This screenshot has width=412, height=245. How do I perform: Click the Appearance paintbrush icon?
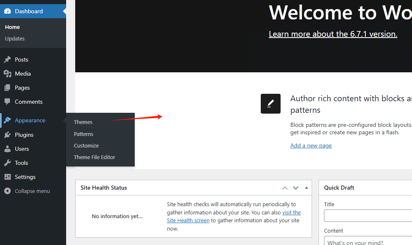7,120
